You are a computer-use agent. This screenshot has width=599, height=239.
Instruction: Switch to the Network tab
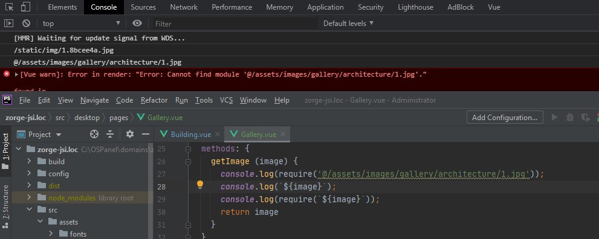(184, 7)
